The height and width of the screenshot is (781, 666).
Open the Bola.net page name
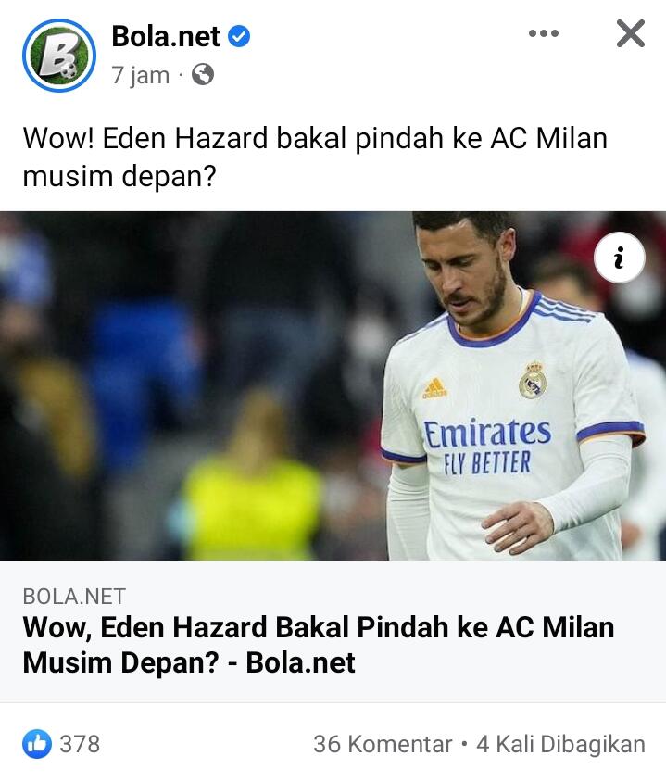pyautogui.click(x=166, y=36)
